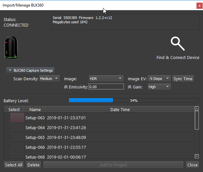Viewport: 203px width, 172px height.
Task: Expand the Image EV steps dropdown
Action: (x=159, y=79)
